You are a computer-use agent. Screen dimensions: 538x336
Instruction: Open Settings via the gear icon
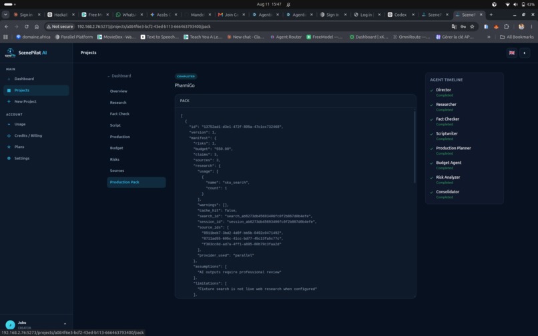point(9,159)
